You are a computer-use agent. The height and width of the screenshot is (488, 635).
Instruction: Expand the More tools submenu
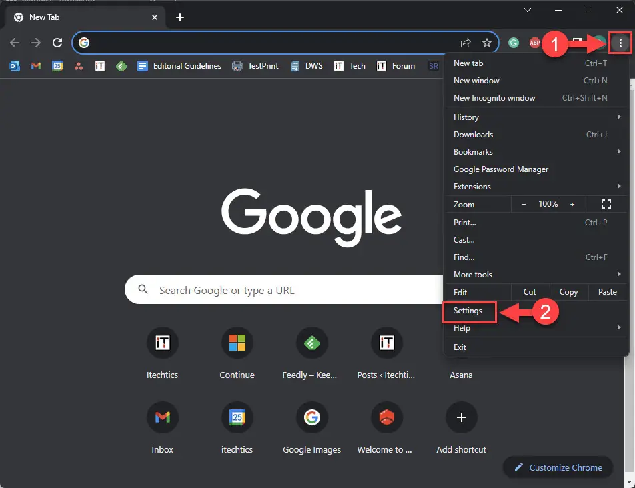coord(537,275)
